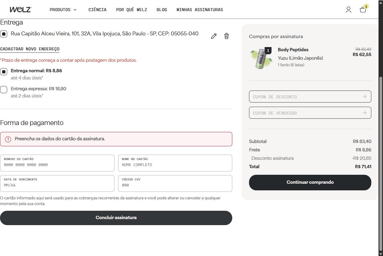Viewport: 383px width, 256px height.
Task: Click the struck-through price R$ 83,40
Action: (x=363, y=49)
